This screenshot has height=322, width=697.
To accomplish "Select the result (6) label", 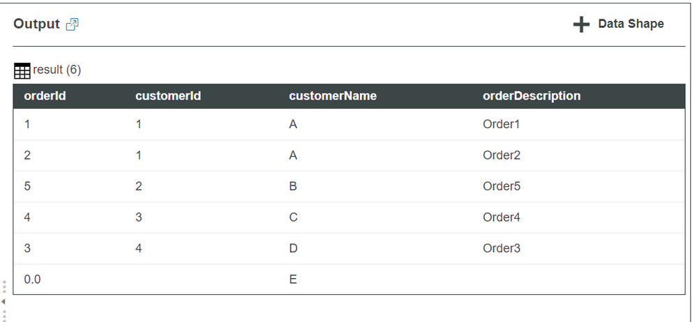I will 57,70.
